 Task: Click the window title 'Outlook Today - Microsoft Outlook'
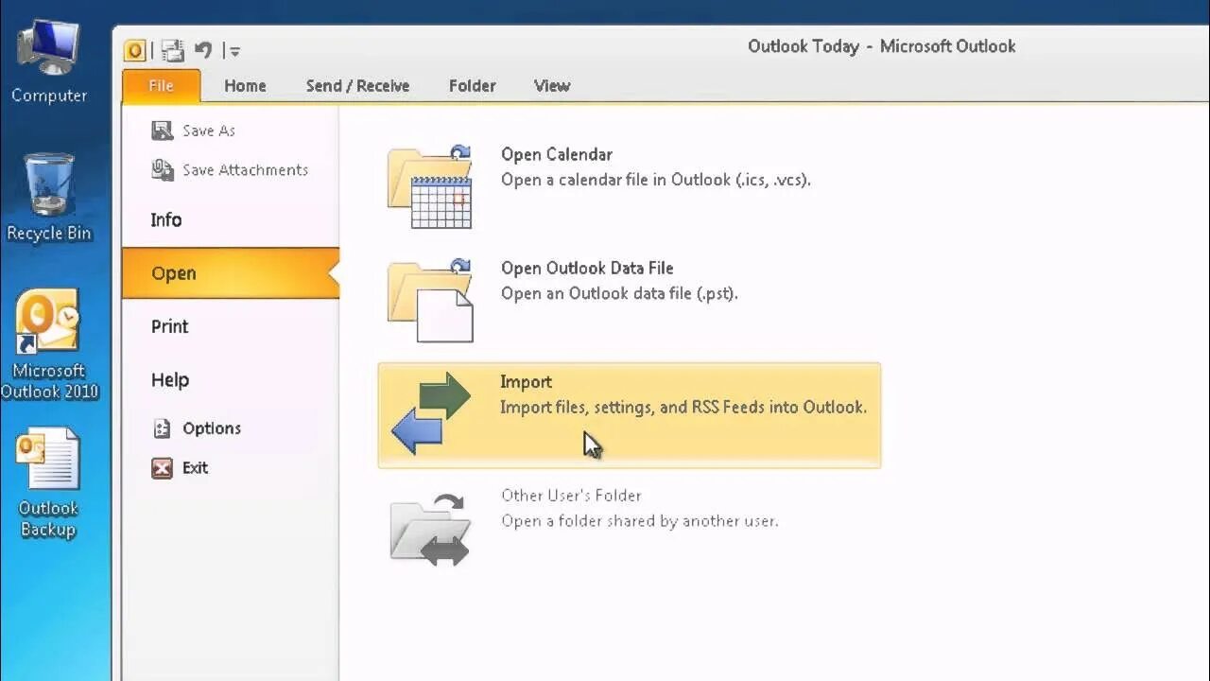click(881, 46)
